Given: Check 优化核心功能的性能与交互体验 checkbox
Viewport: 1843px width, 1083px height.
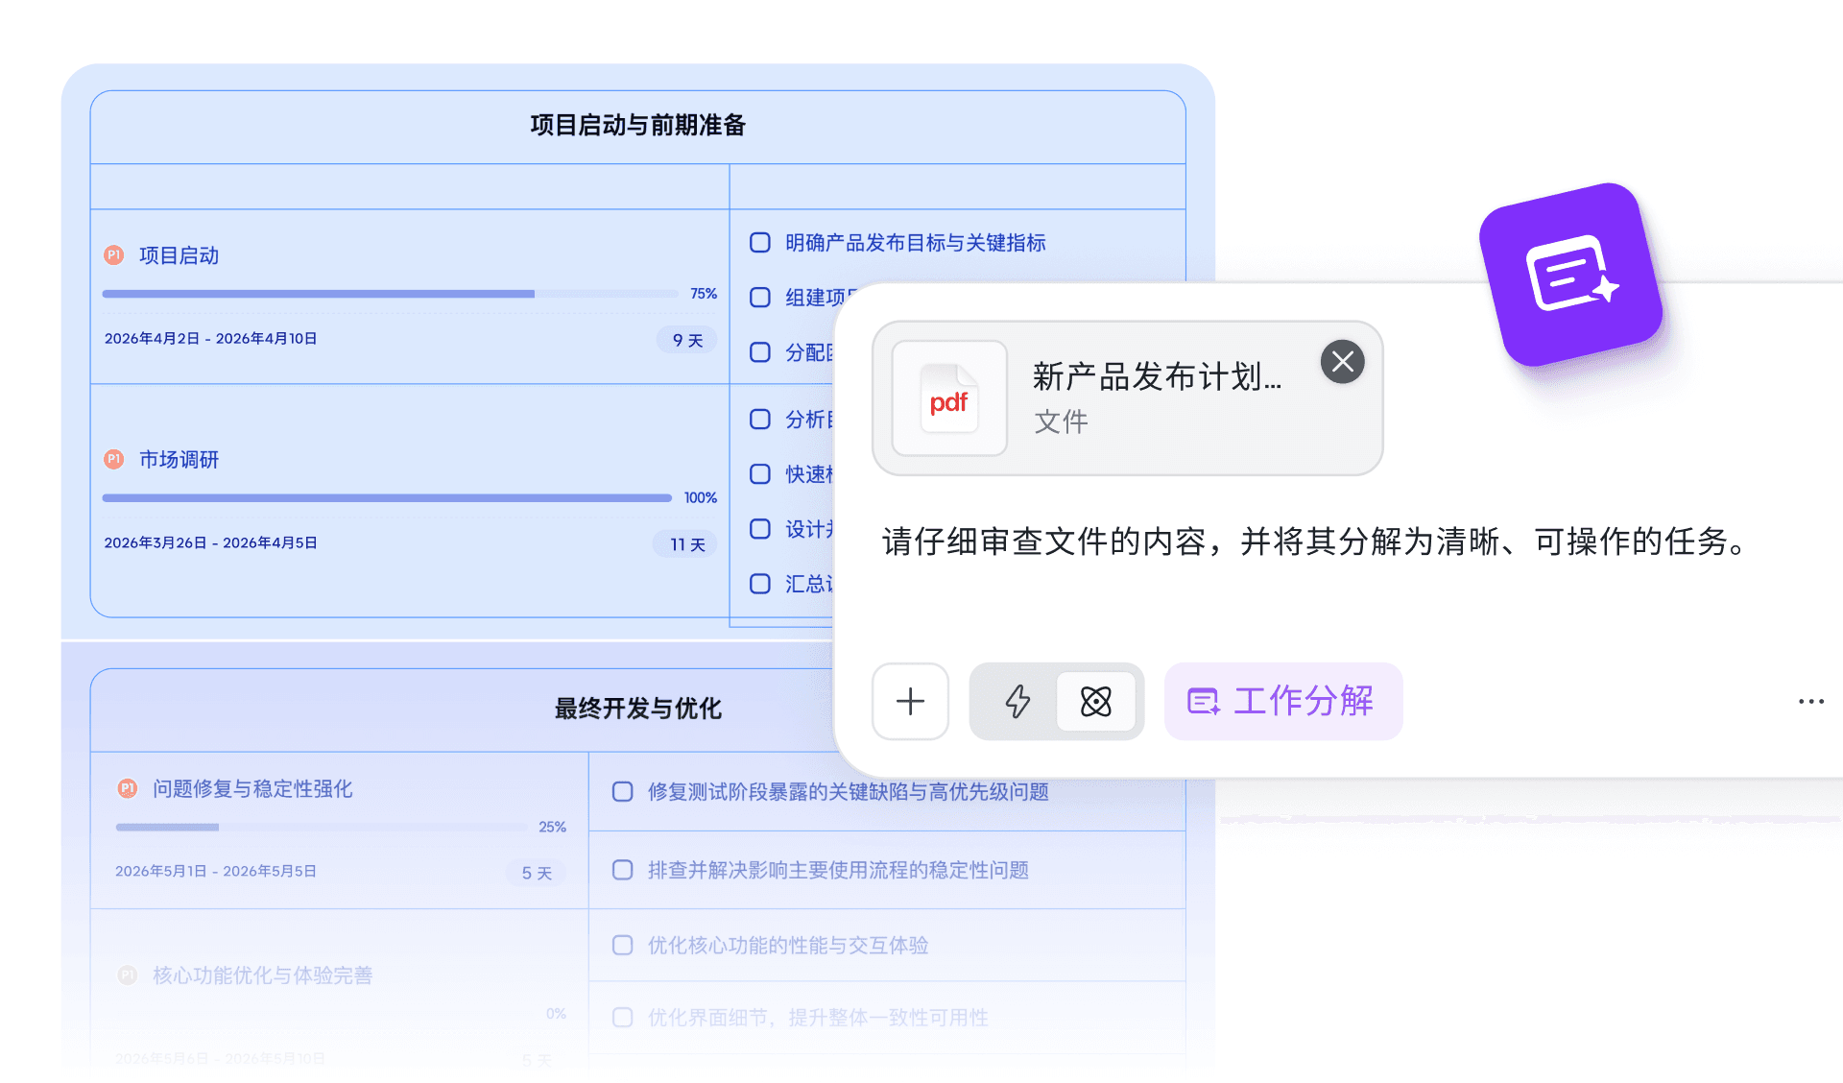Looking at the screenshot, I should 622,945.
